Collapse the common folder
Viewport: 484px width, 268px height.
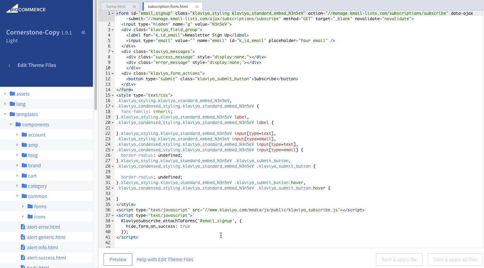tap(17, 196)
